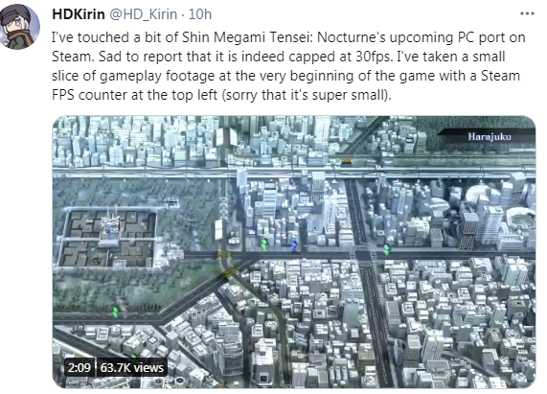Image resolution: width=547 pixels, height=394 pixels.
Task: Click the 63.7K views label
Action: pyautogui.click(x=131, y=367)
